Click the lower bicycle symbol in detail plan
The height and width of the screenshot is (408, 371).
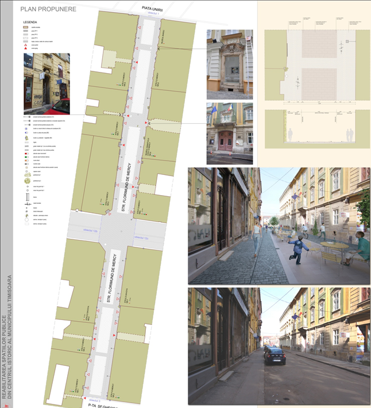[x=298, y=83]
